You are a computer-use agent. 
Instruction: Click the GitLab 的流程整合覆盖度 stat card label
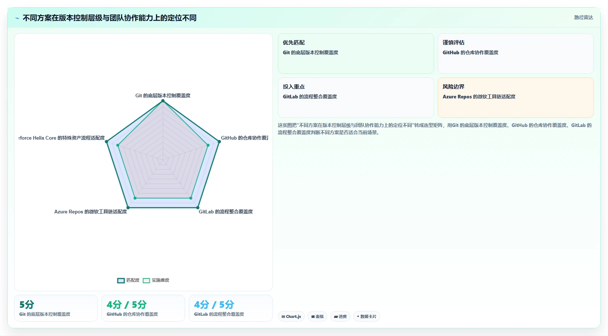pyautogui.click(x=219, y=314)
